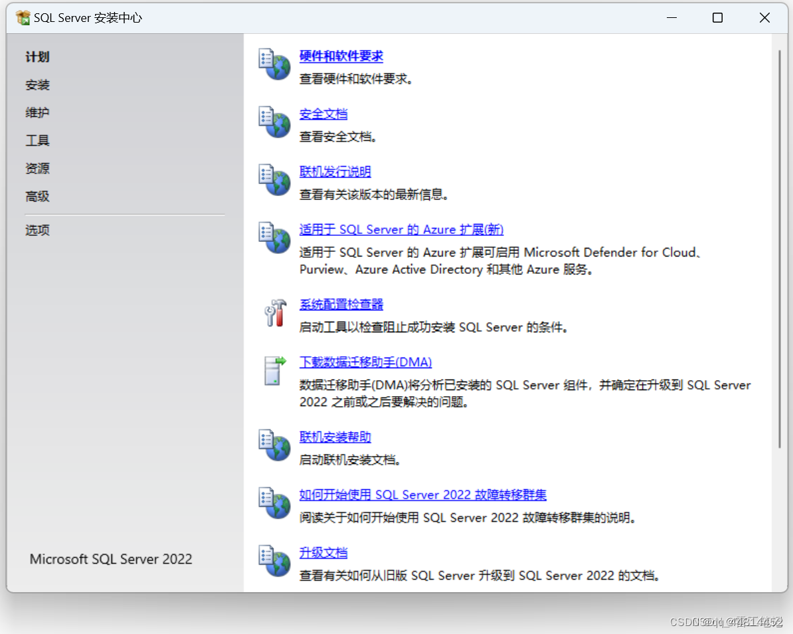Viewport: 793px width, 634px height.
Task: Select 计划 in the left navigation
Action: pyautogui.click(x=37, y=56)
